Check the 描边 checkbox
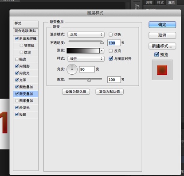184x176 pixels. coord(17,59)
